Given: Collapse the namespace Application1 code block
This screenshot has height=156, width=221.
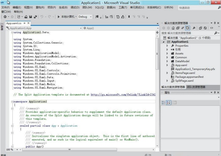Looking at the screenshot, I should 12,102.
